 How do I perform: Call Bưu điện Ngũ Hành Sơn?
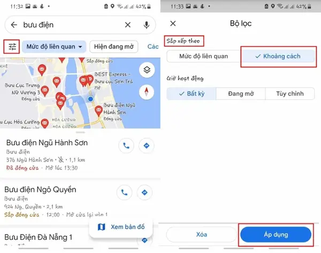click(x=126, y=145)
